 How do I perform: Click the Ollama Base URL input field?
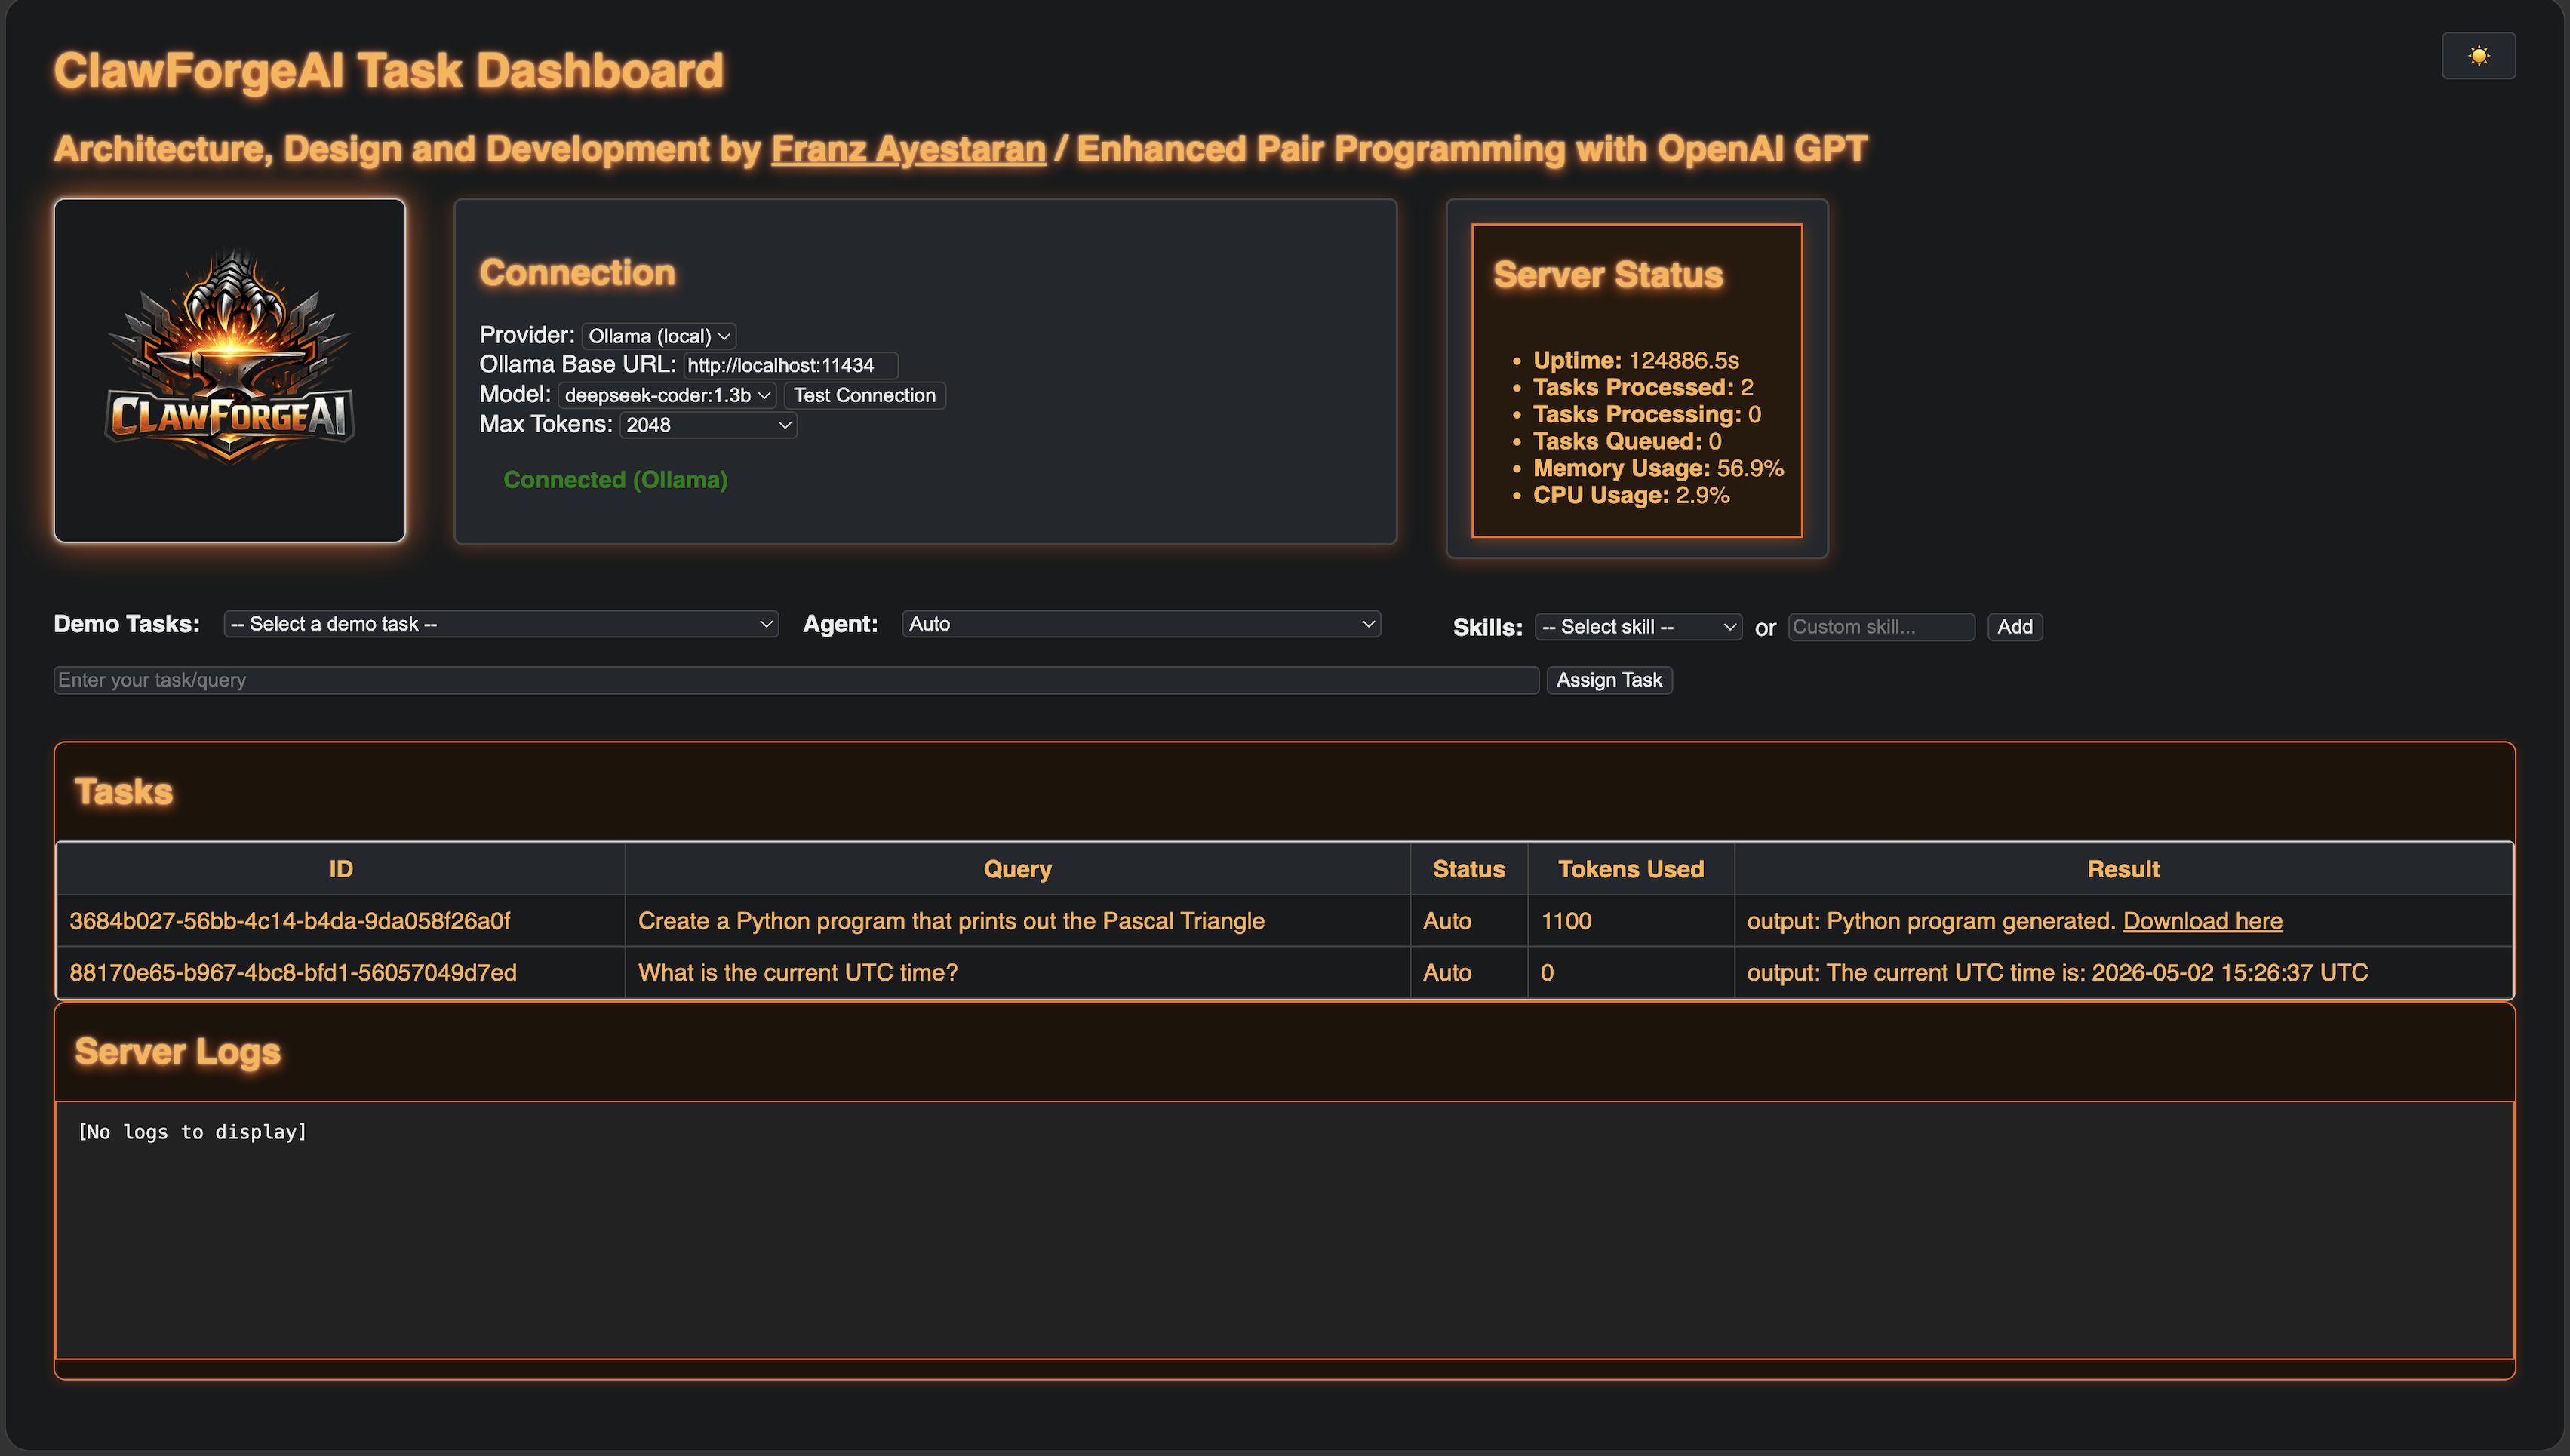pos(790,365)
